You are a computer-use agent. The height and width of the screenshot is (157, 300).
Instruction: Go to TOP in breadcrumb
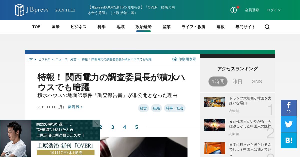click(x=30, y=59)
